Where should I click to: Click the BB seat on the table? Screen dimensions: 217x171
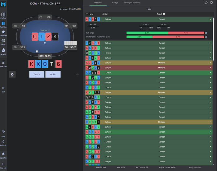tap(19, 26)
